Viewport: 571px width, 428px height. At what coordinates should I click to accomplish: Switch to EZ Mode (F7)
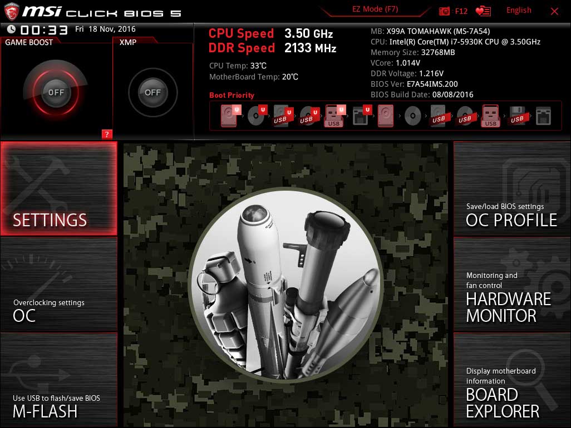375,9
